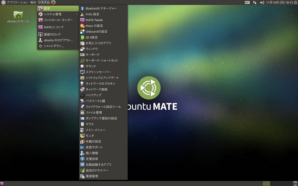This screenshot has width=298, height=186.
Task: Open the network connection indicator icon
Action: tap(255, 2)
